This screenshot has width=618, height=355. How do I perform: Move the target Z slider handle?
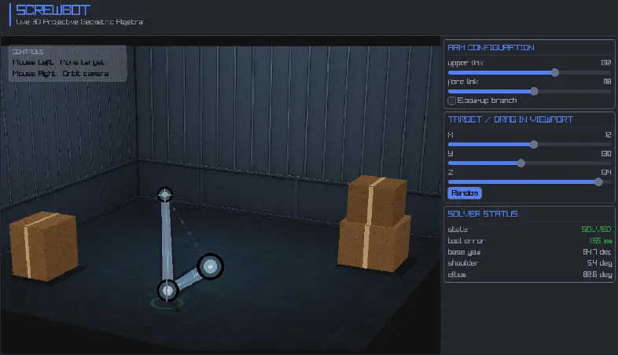click(x=598, y=182)
